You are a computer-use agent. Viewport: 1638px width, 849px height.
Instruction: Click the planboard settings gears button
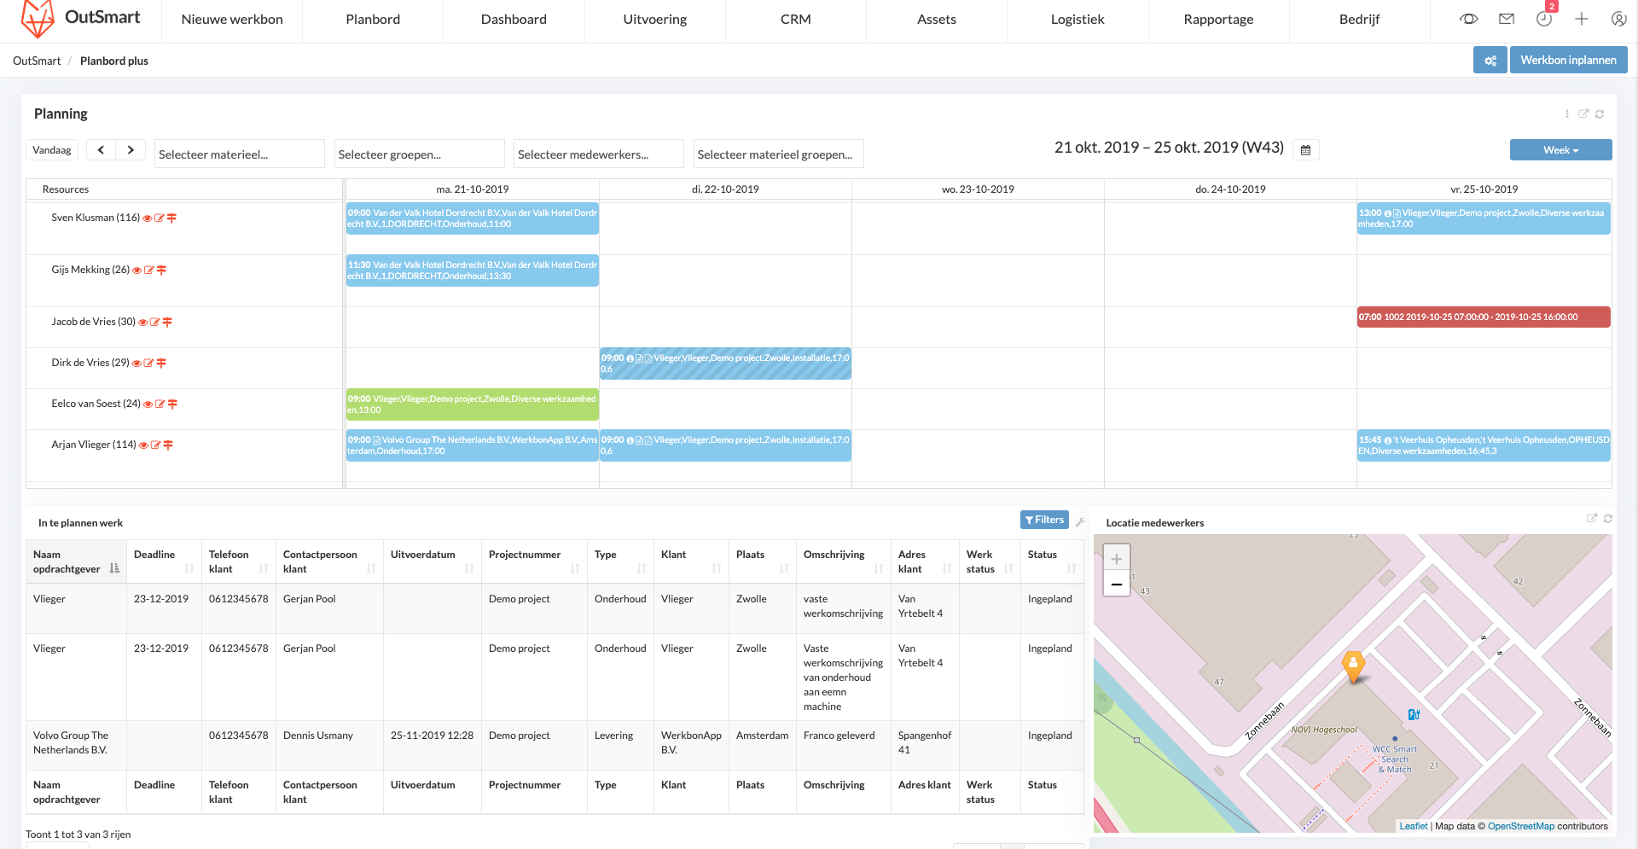coord(1490,61)
